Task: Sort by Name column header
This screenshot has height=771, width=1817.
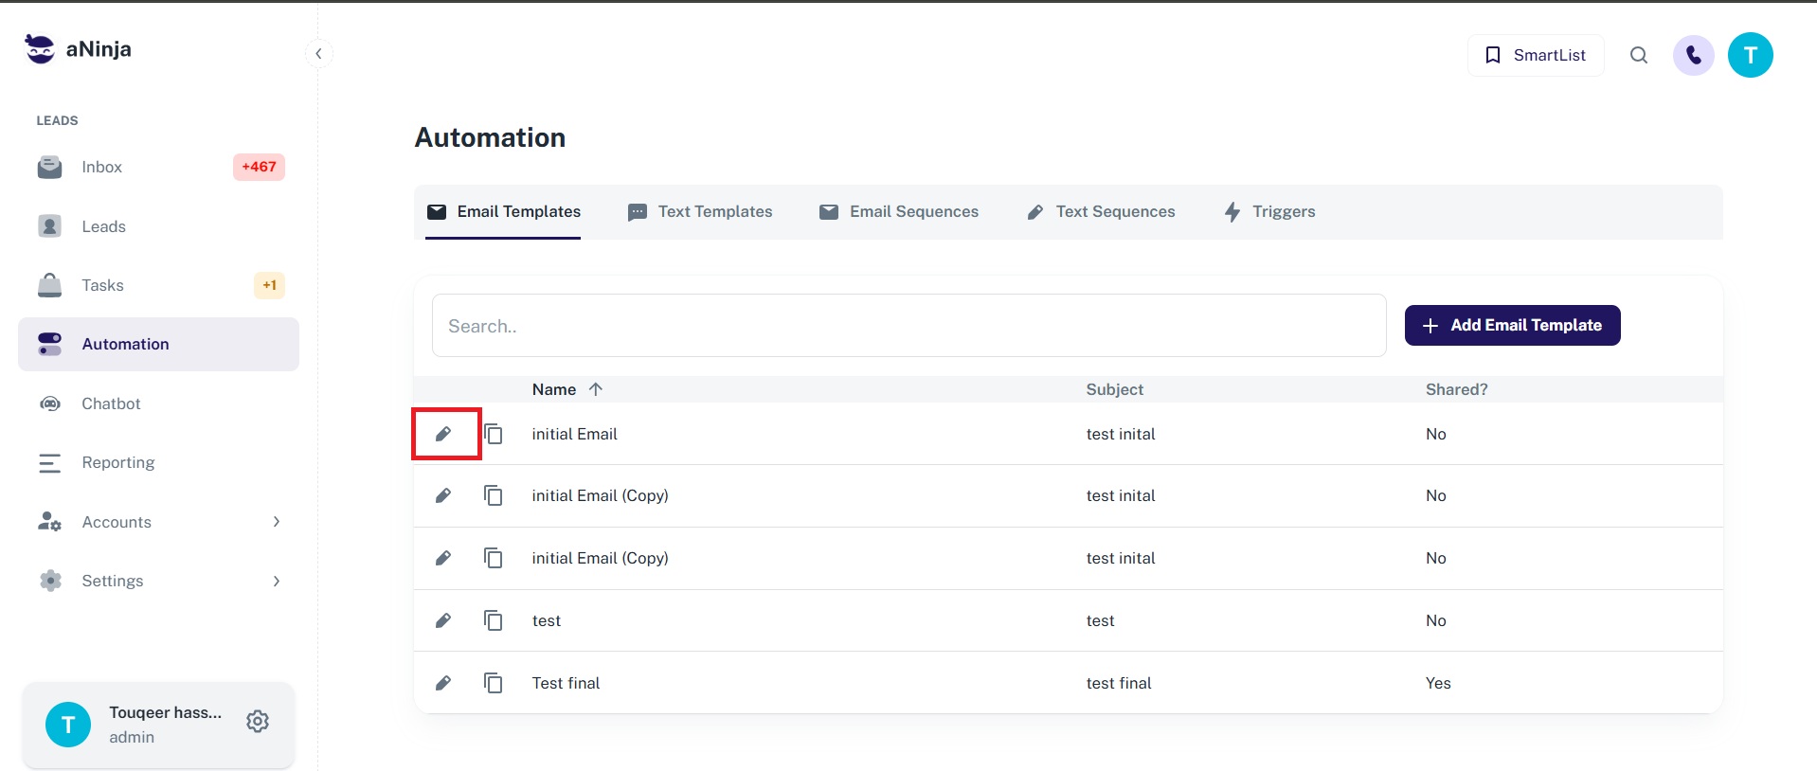Action: (x=554, y=389)
